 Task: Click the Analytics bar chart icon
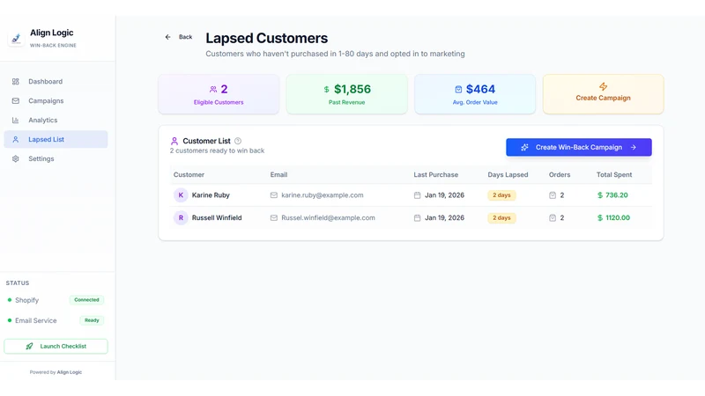pos(16,121)
